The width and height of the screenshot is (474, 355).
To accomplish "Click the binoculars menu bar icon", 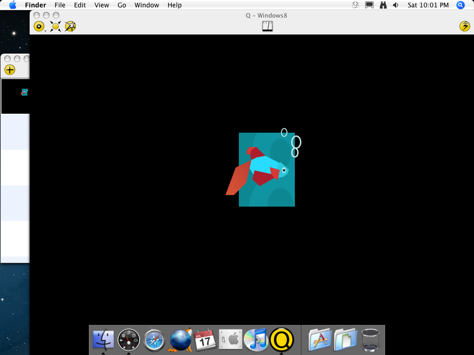I will [383, 5].
